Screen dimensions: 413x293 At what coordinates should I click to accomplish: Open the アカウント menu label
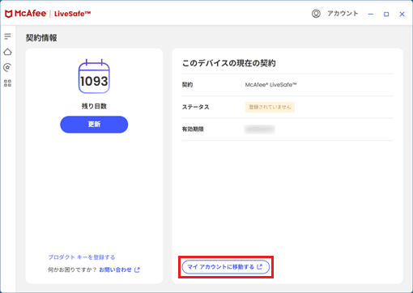[x=343, y=14]
